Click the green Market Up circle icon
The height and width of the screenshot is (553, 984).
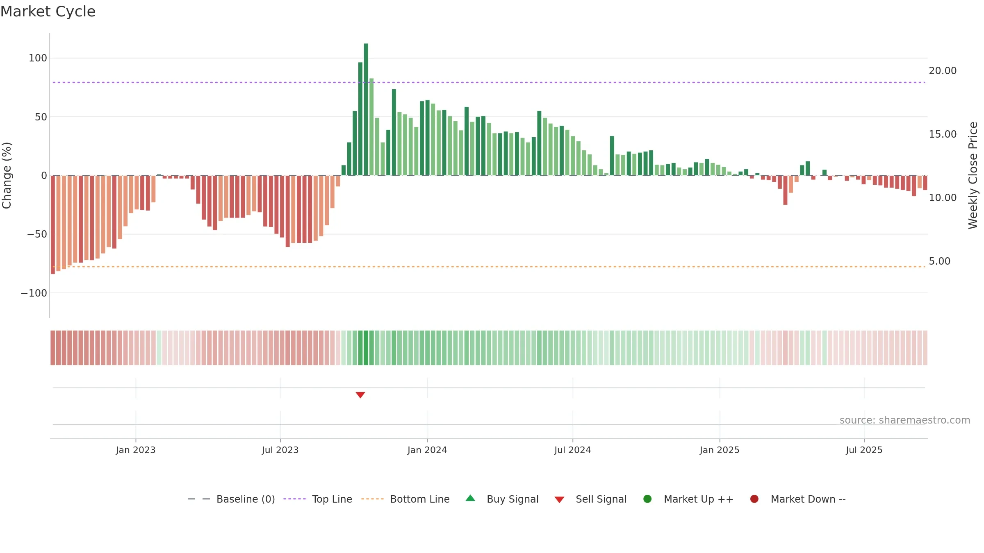(648, 499)
